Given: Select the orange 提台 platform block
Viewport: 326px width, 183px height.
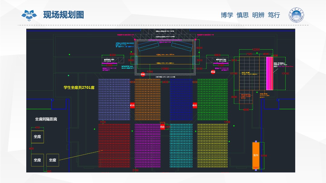Looking at the screenshot, I should click(x=256, y=155).
